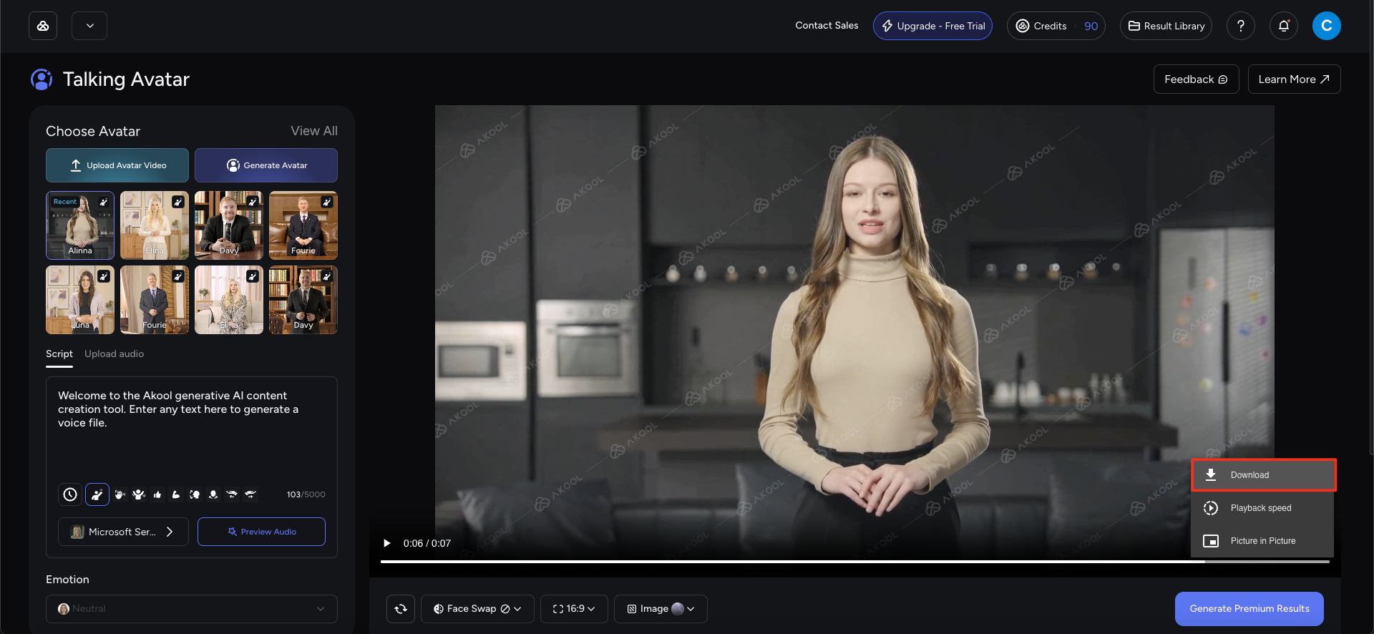Select the Fourie avatar seated on leather sofa

tap(303, 225)
